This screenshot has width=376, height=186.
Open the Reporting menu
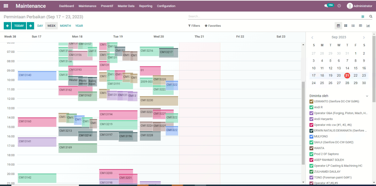pos(145,6)
